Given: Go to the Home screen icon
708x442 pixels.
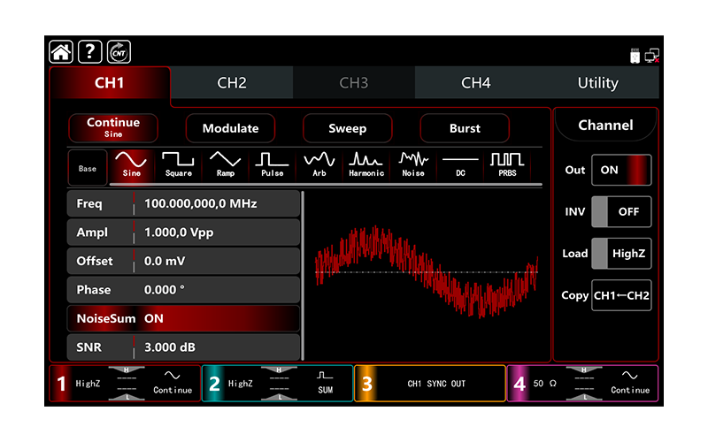Looking at the screenshot, I should pyautogui.click(x=60, y=51).
